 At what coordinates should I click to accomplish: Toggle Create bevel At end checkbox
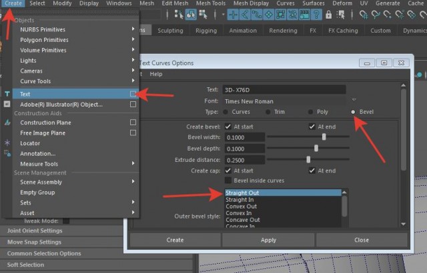pyautogui.click(x=312, y=127)
